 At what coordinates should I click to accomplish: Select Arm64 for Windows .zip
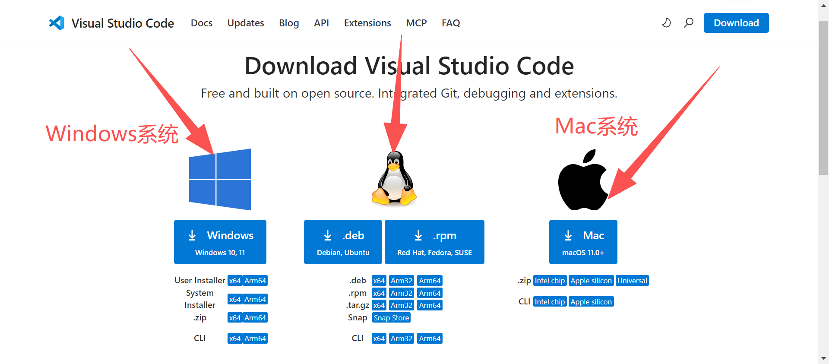[255, 318]
